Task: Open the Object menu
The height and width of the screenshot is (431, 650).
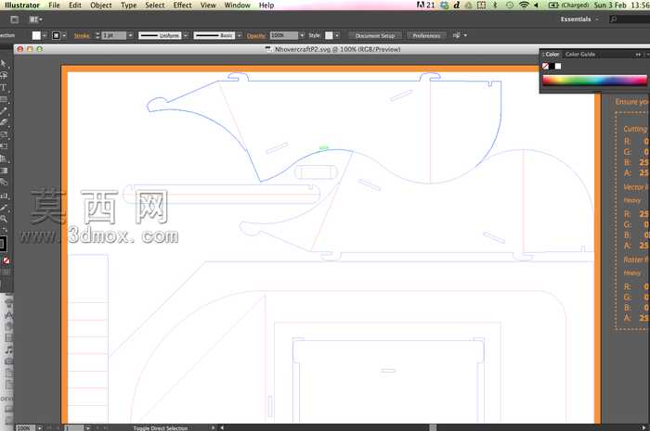Action: tap(101, 5)
